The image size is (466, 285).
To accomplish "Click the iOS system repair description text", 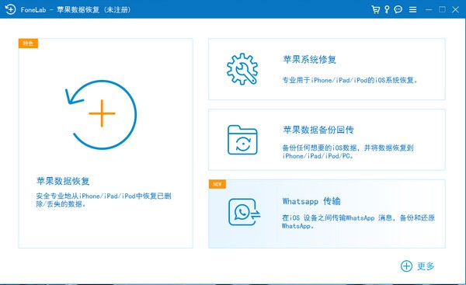I will click(349, 80).
